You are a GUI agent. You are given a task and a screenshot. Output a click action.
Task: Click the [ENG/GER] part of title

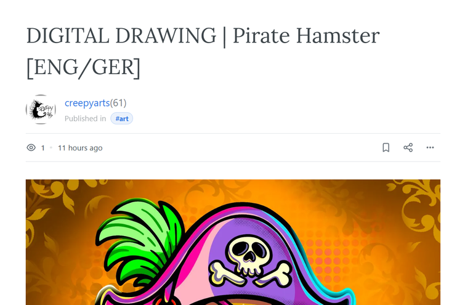pos(84,67)
